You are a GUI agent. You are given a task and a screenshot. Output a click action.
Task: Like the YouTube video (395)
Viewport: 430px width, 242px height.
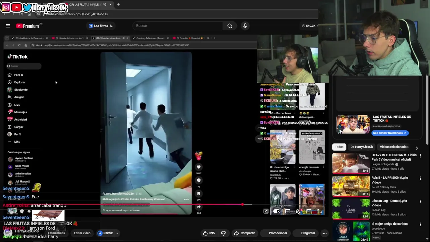pos(209,233)
